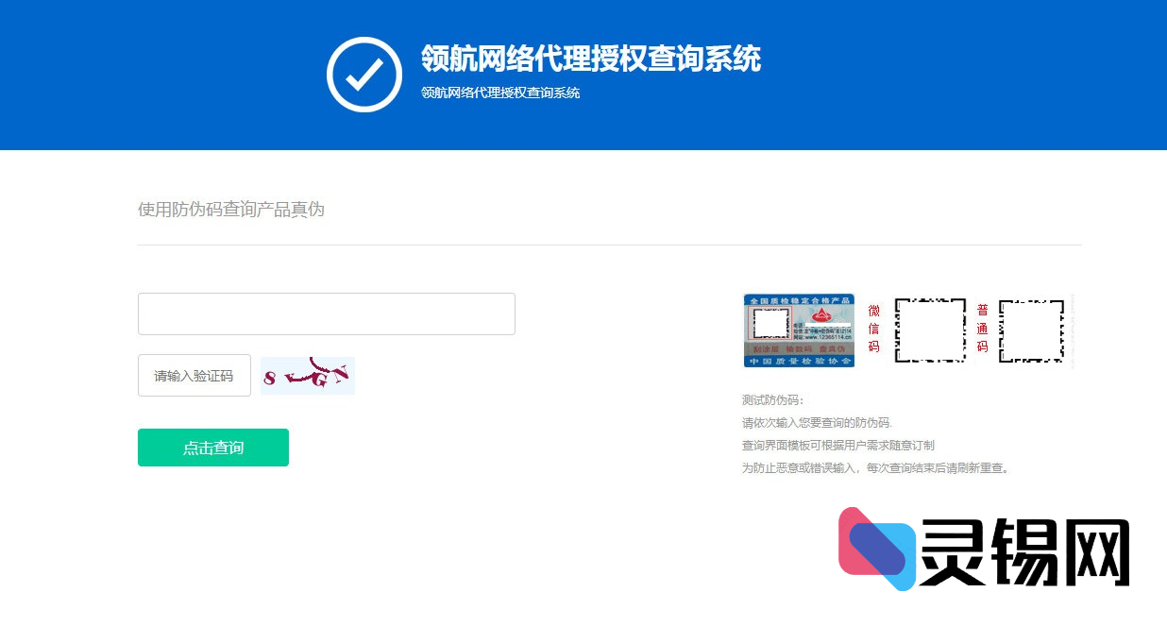Click the 中国质量检验协会 banner on label

coord(799,362)
